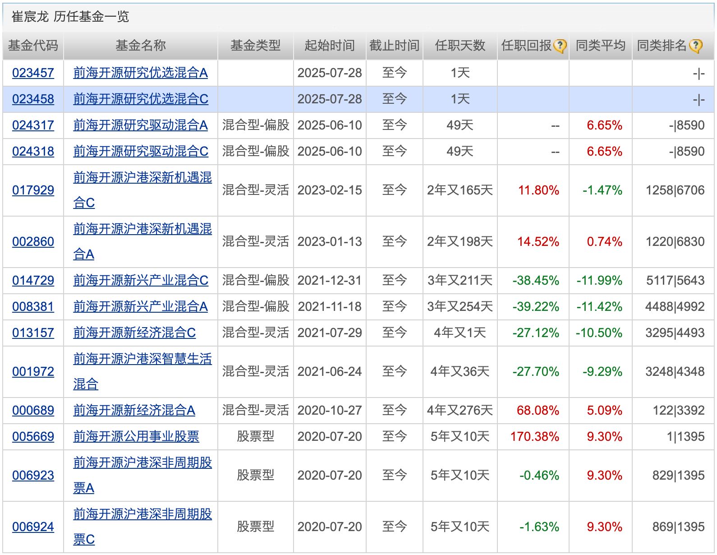Select the 2021-12-31 start date

[330, 280]
